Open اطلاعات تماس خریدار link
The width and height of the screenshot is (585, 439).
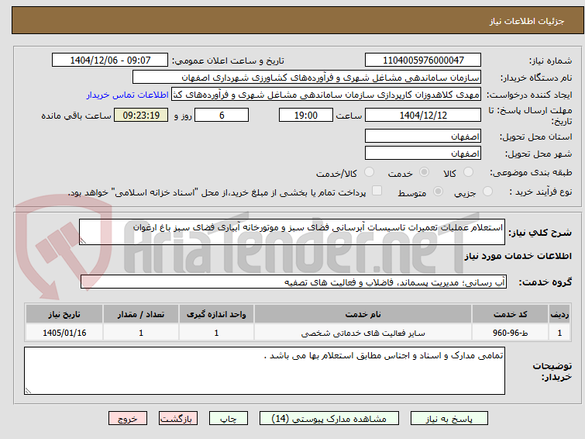click(128, 95)
